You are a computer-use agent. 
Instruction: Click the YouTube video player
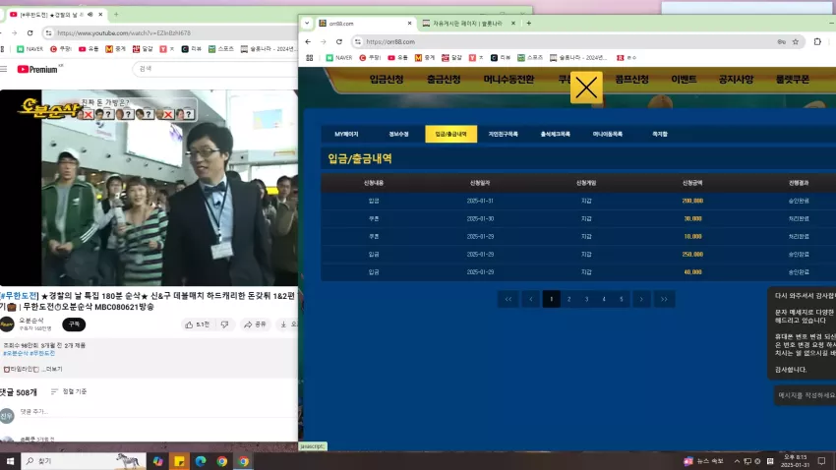pyautogui.click(x=149, y=188)
